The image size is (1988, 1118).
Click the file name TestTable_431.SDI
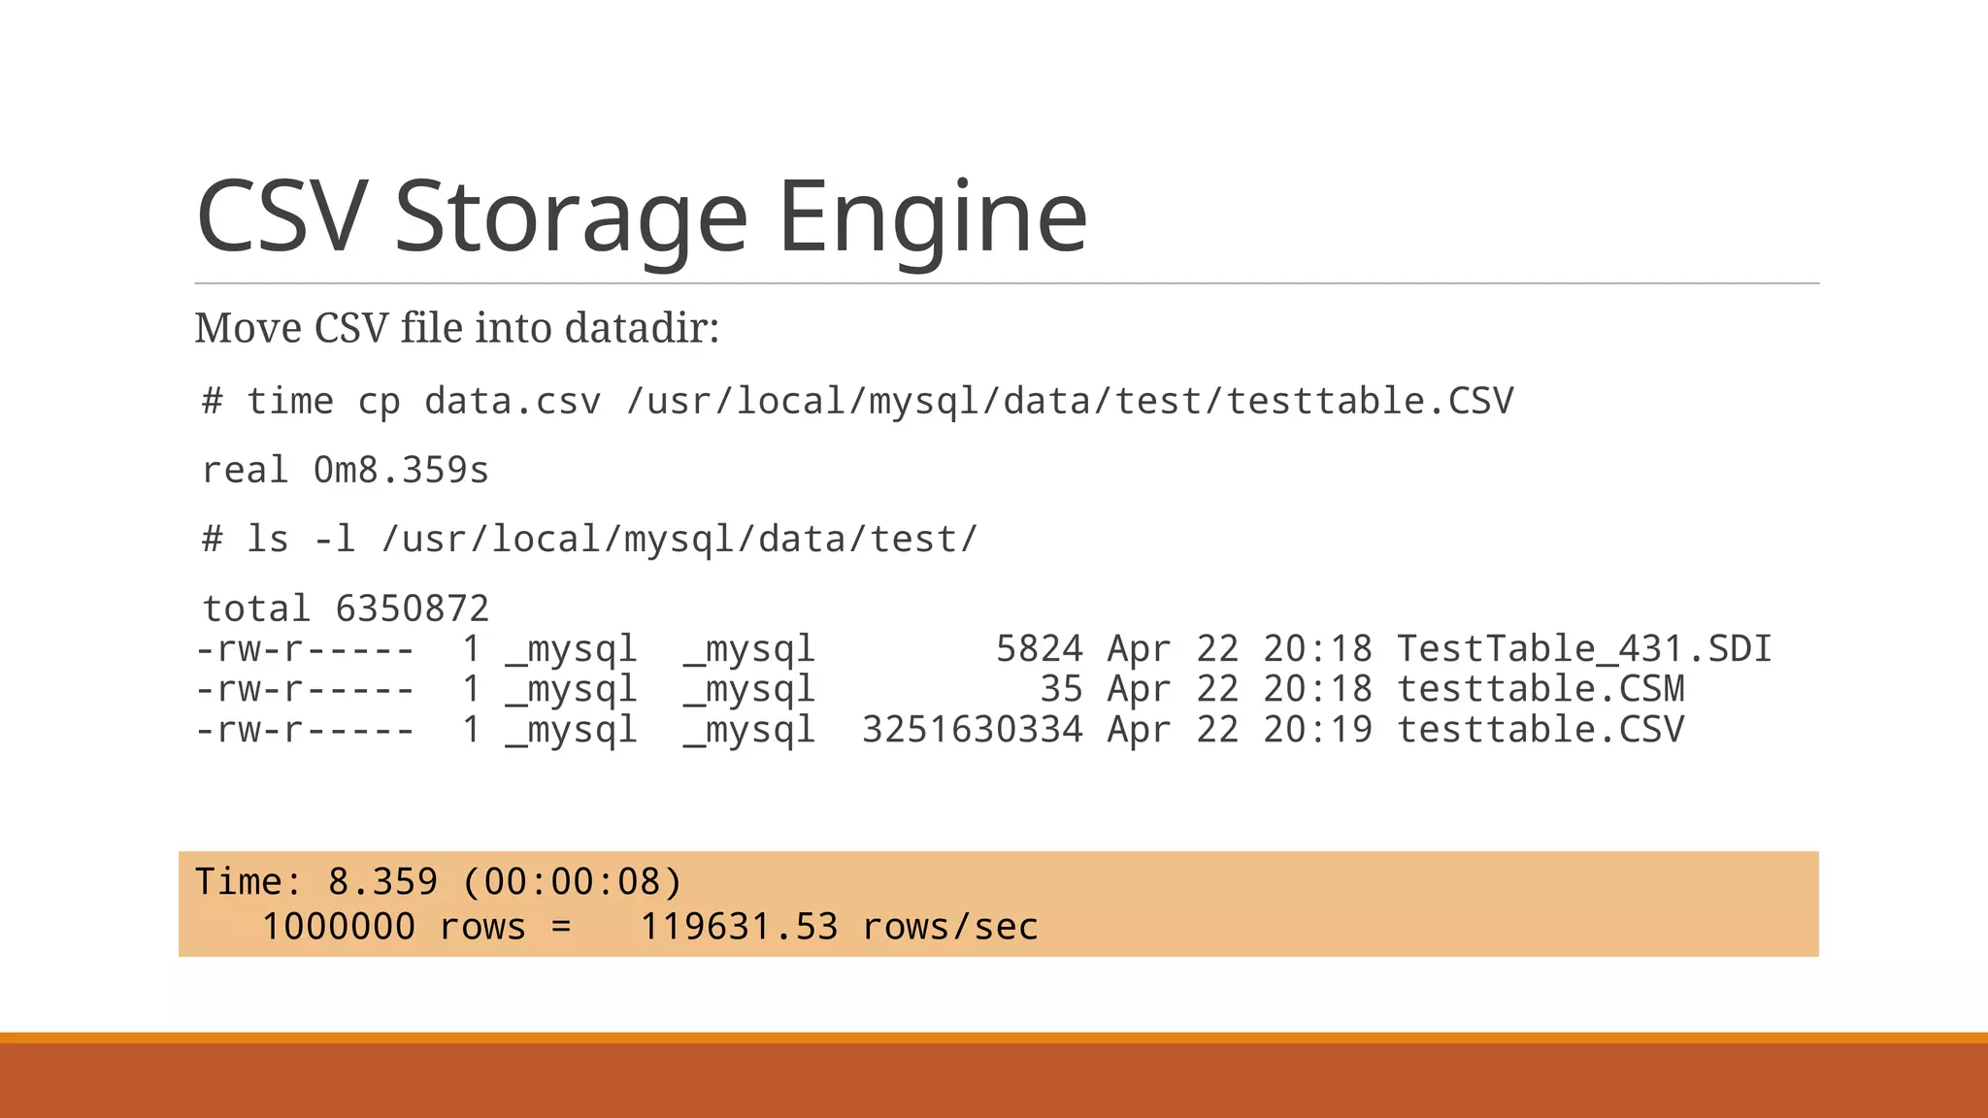(x=1584, y=649)
